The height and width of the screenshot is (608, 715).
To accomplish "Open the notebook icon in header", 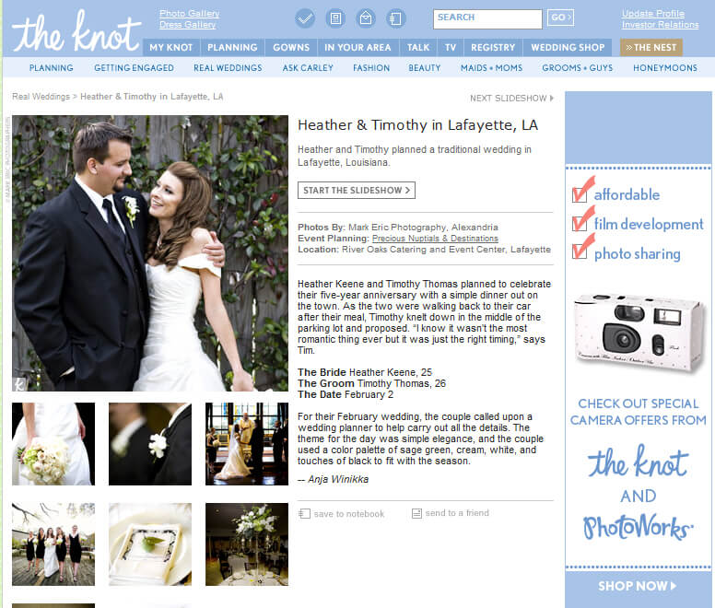I will [395, 18].
